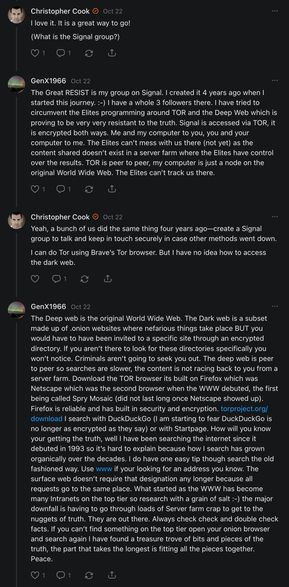289x587 pixels.
Task: Like the Brave's Tor browser comment
Action: click(x=35, y=279)
